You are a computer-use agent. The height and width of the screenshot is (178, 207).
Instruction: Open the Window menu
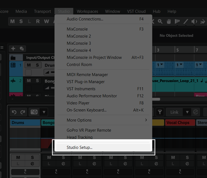click(x=112, y=11)
